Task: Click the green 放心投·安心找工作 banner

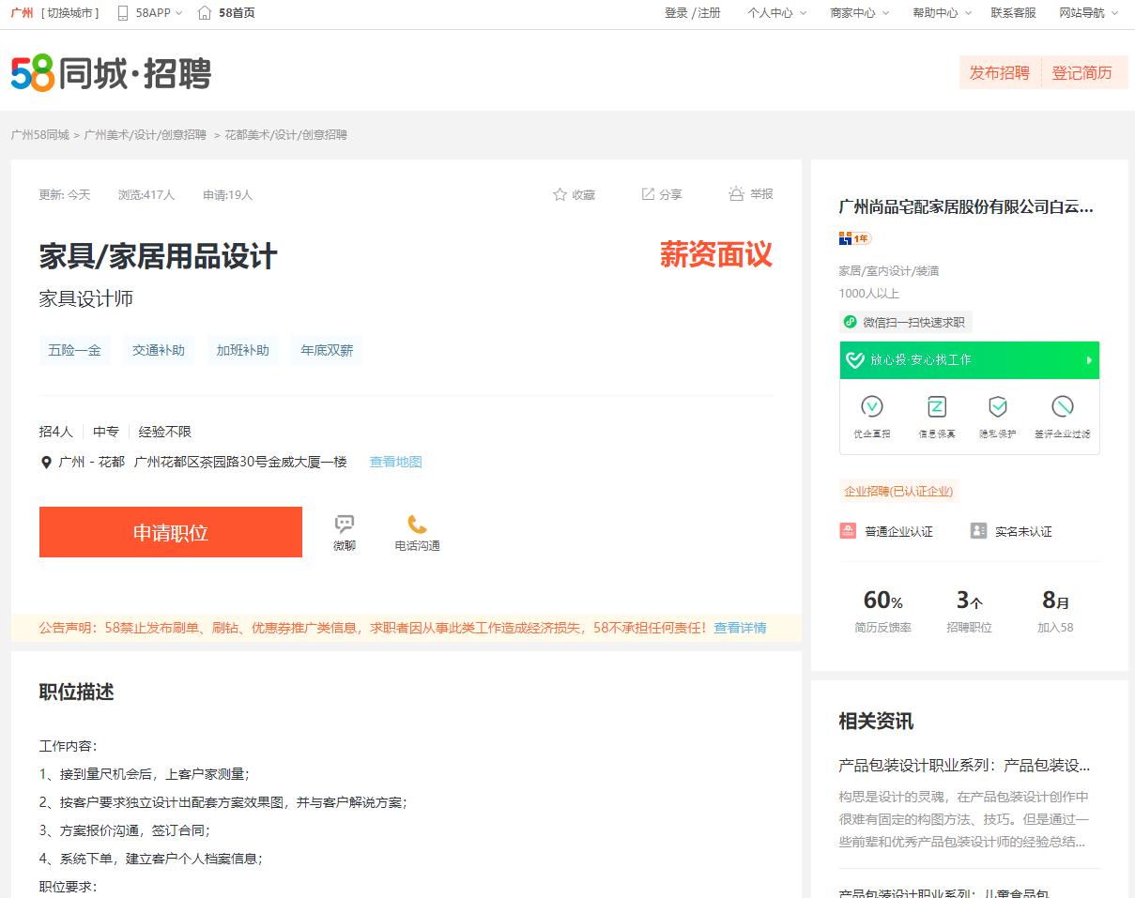Action: 969,360
